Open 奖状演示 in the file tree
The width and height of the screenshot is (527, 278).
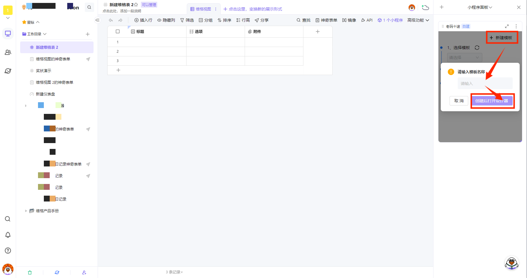44,71
